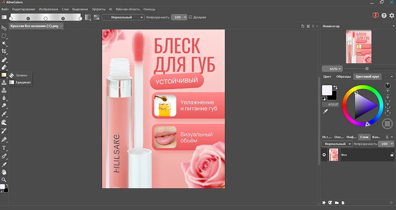This screenshot has height=210, width=396.
Task: Open the Нормальный blend mode dropdown in options bar
Action: (123, 17)
